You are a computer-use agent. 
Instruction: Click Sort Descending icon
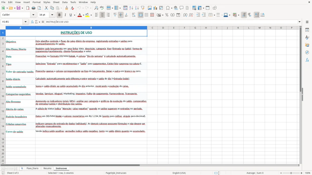coord(137,8)
